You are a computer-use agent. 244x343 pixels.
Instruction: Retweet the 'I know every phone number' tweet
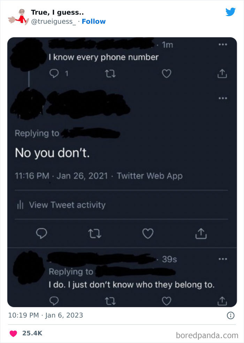(110, 74)
